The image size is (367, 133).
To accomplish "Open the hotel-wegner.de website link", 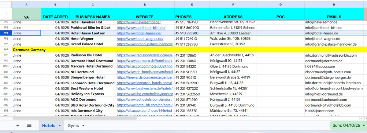I will click(140, 39).
